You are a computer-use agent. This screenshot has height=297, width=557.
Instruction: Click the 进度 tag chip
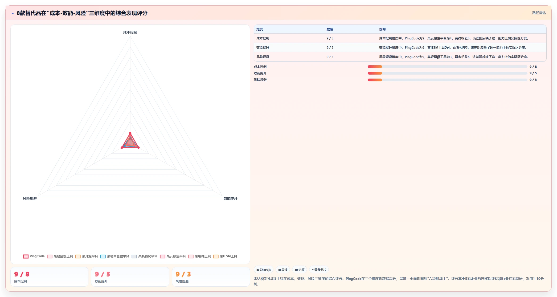[x=300, y=270]
